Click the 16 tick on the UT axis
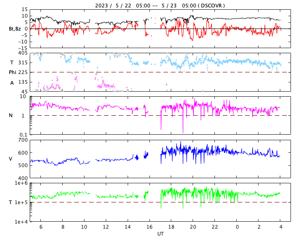Viewport: 297px width, 237px height. (149, 227)
